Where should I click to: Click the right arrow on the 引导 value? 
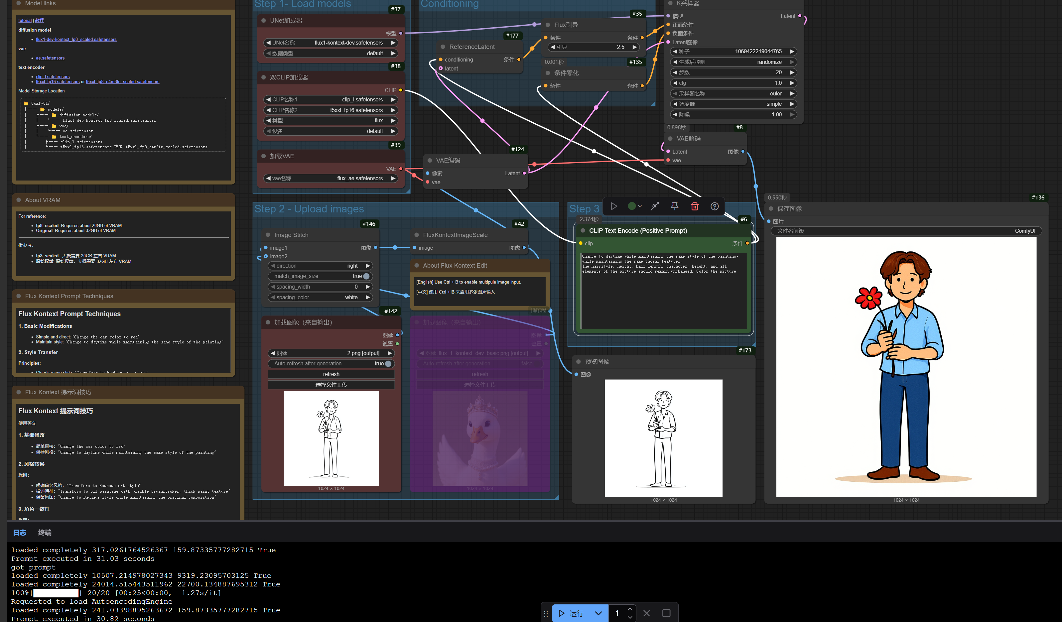634,47
